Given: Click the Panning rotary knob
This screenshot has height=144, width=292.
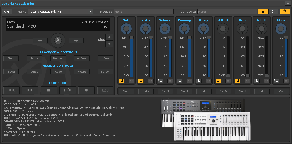Looking at the screenshot, I should [184, 29].
